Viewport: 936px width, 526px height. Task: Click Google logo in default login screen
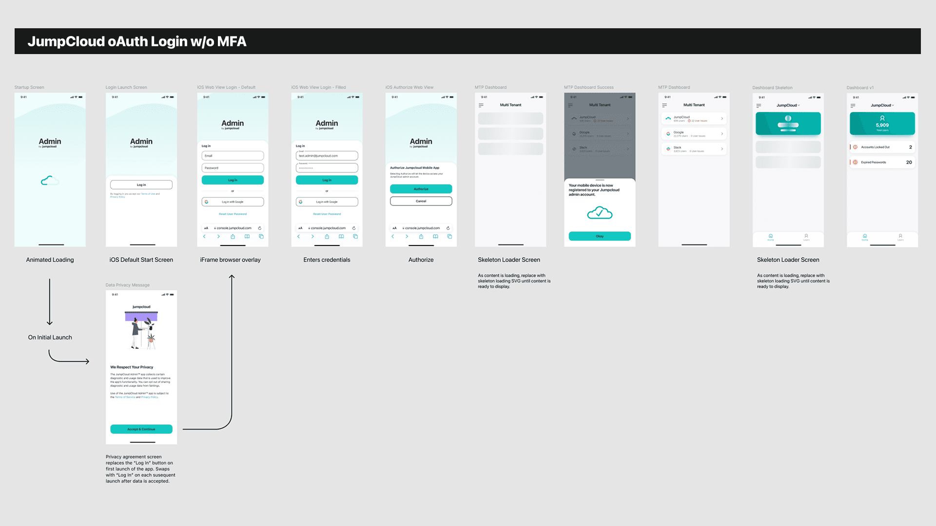coord(206,202)
